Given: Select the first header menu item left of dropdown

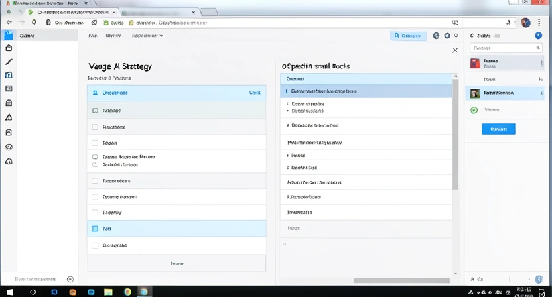Looking at the screenshot, I should 93,36.
